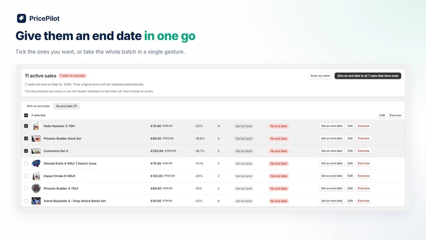Edit the Impact Drake 9-60LR sale
Image resolution: width=426 pixels, height=240 pixels.
click(x=350, y=176)
